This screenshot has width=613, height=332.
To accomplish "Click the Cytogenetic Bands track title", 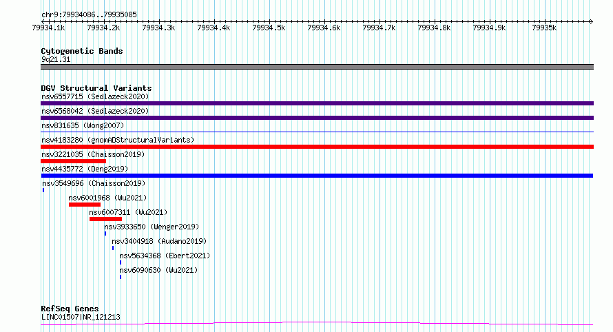I will 82,51.
